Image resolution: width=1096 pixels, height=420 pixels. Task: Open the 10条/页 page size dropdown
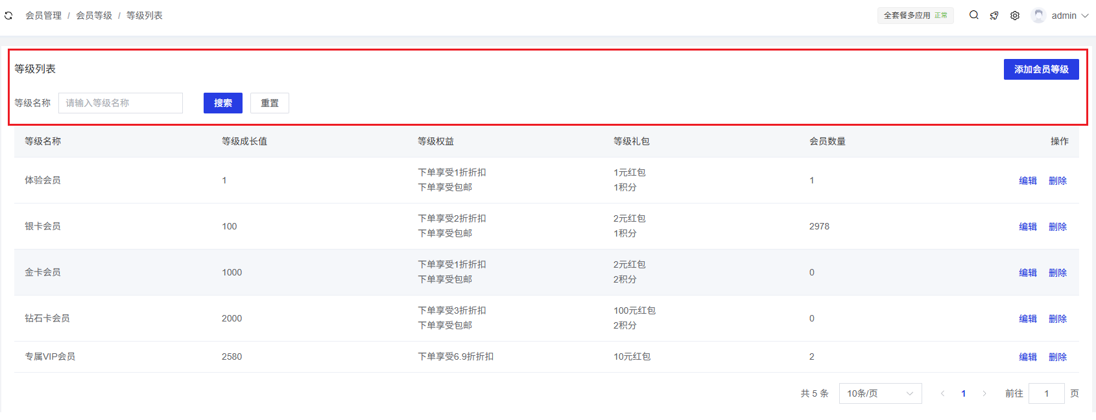coord(880,393)
